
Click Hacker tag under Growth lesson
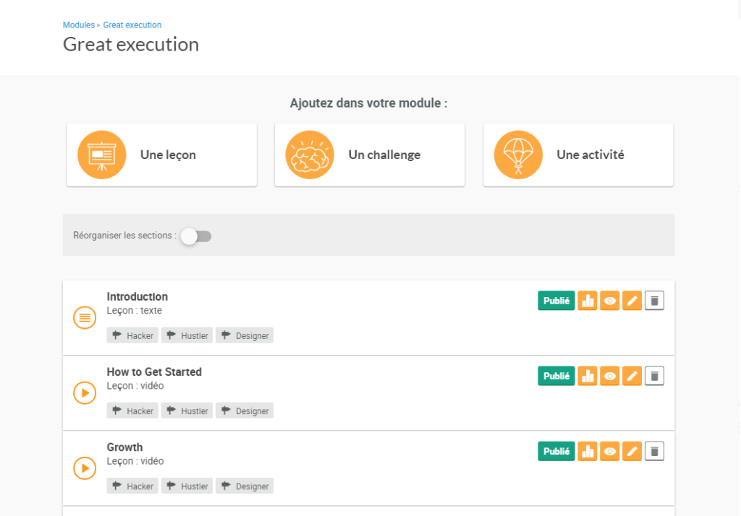coord(133,486)
